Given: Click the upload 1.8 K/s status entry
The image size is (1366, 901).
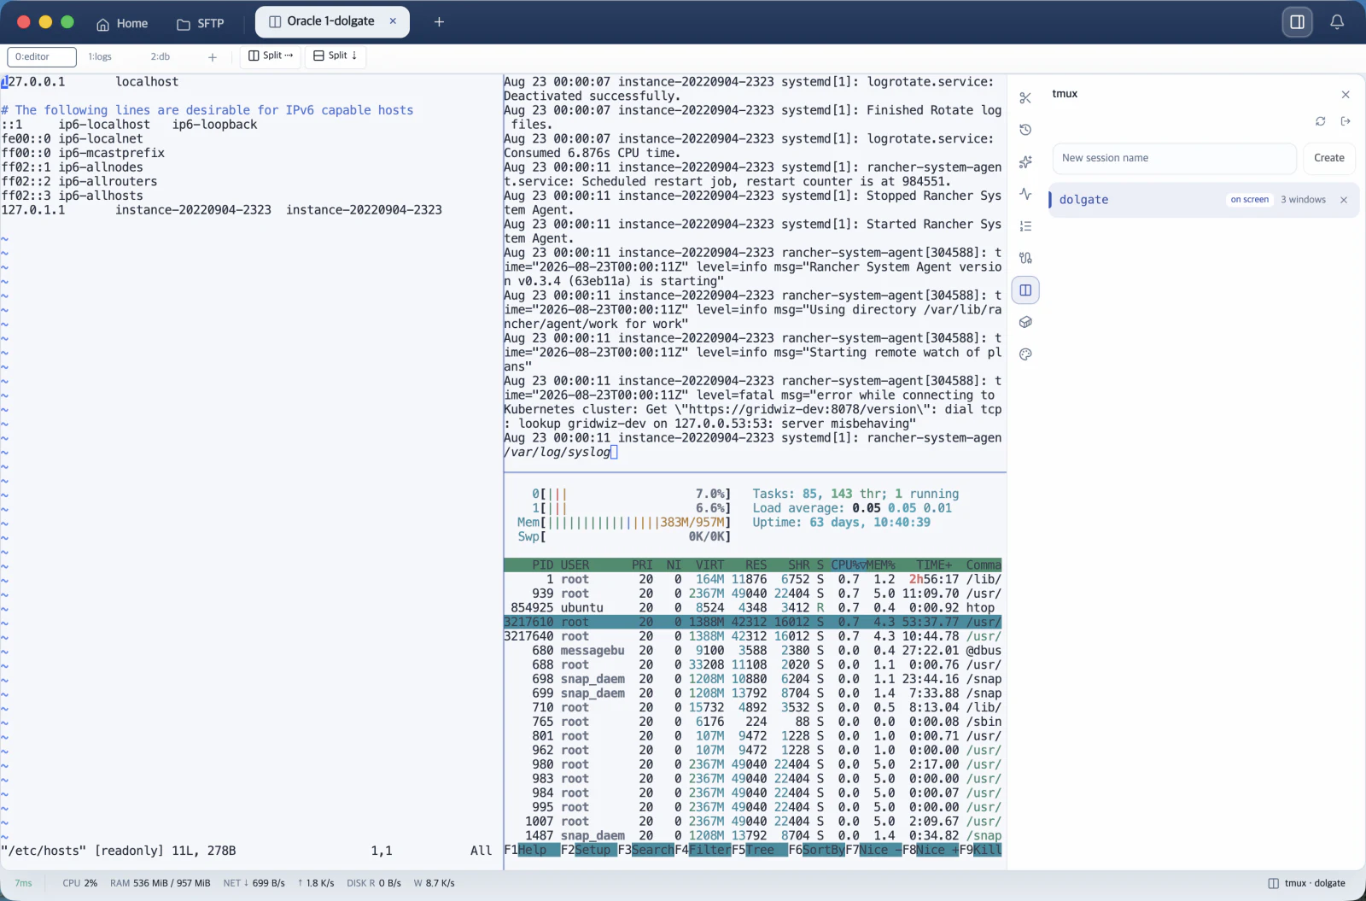Looking at the screenshot, I should point(316,883).
